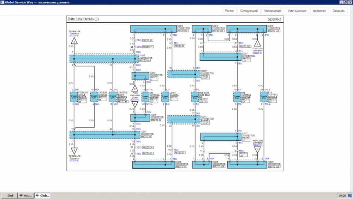Select the ECS Control Module CAN block

pyautogui.click(x=263, y=97)
